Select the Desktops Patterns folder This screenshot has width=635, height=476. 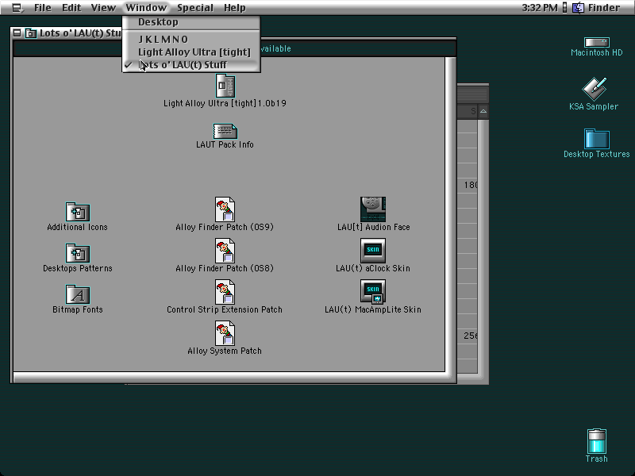(77, 253)
